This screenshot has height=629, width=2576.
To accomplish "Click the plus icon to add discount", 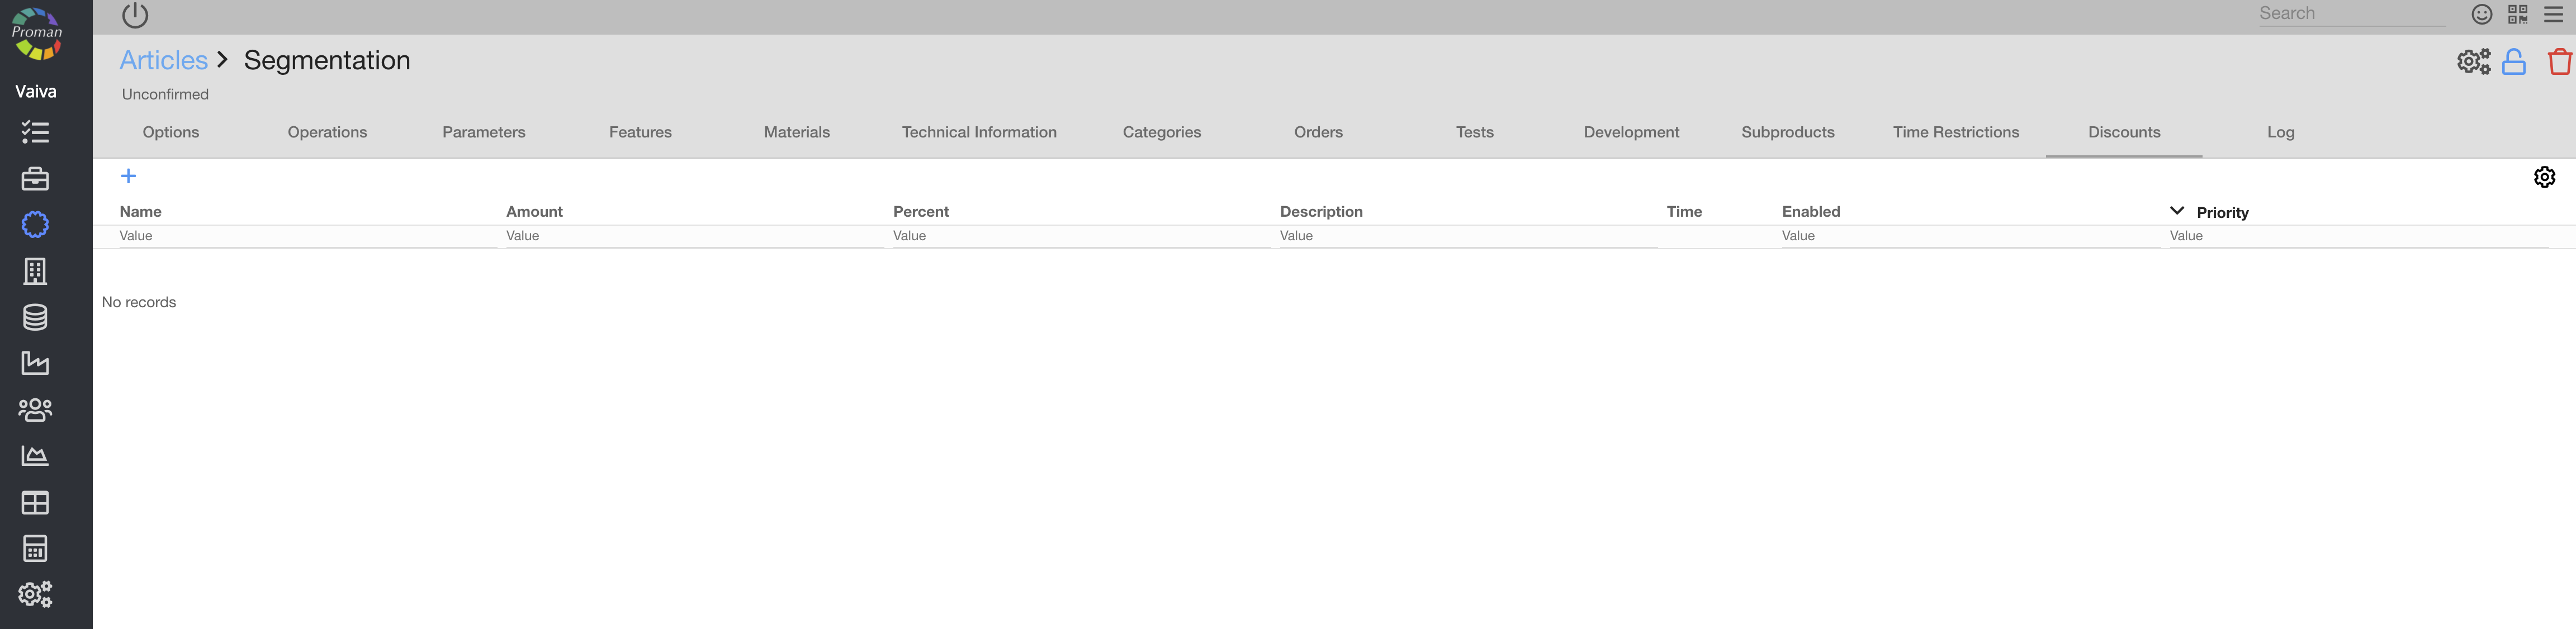I will 128,176.
